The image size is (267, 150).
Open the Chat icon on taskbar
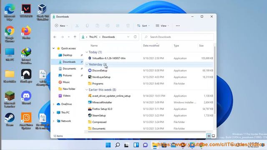point(145,145)
